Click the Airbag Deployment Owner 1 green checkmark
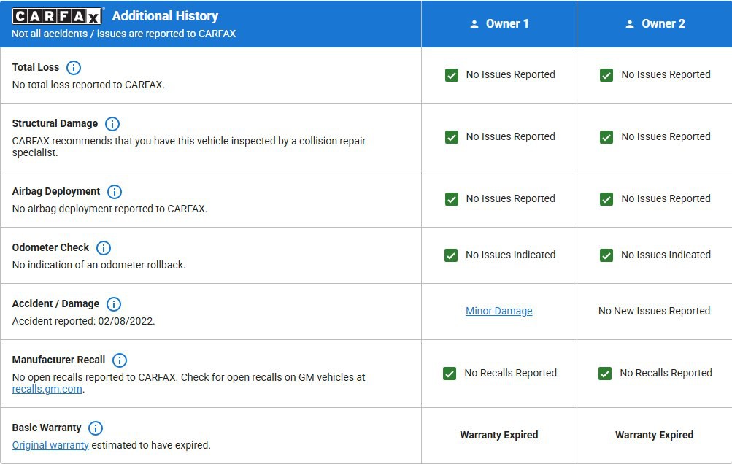 pyautogui.click(x=452, y=199)
